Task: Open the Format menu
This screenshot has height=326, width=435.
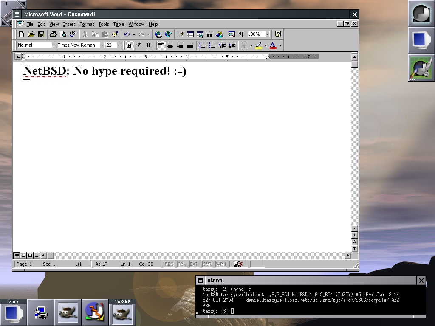Action: 87,24
